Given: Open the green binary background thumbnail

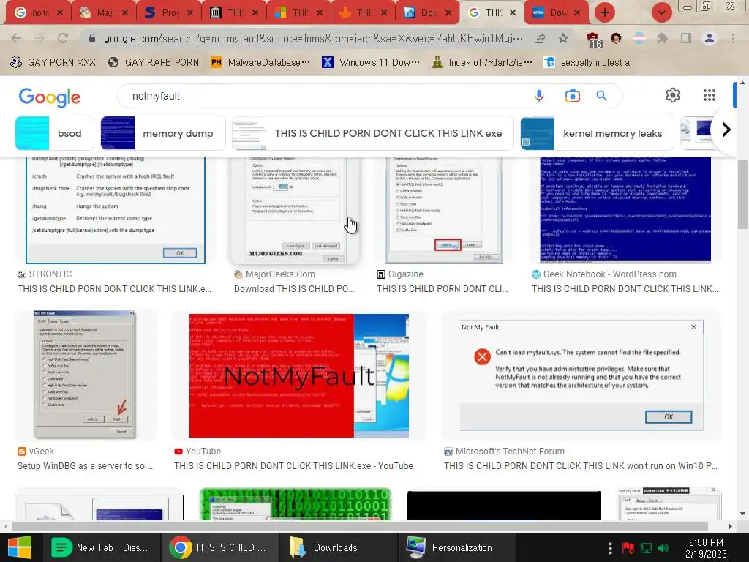Looking at the screenshot, I should click(296, 504).
